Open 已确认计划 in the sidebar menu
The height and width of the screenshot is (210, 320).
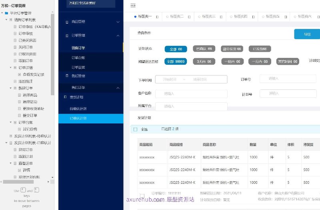(x=91, y=118)
